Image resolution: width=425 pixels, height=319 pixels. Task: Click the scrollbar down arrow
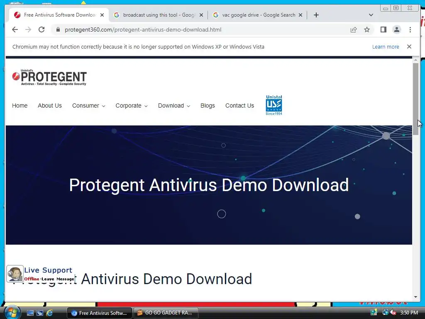(415, 297)
